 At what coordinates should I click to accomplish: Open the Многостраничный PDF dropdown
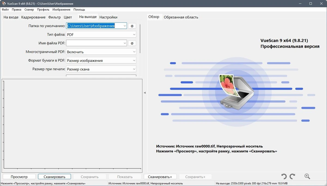[x=101, y=52]
